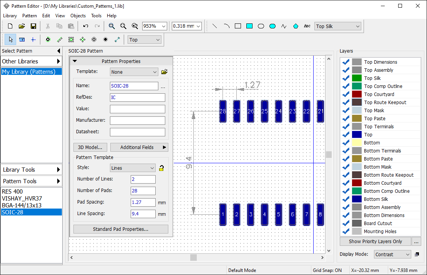Screen dimensions: 427x275
Task: Open the Edit menu
Action: 46,16
